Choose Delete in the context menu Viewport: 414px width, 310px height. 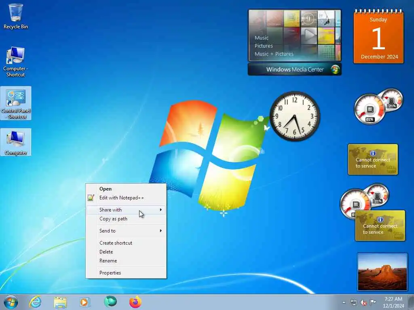tap(126, 252)
